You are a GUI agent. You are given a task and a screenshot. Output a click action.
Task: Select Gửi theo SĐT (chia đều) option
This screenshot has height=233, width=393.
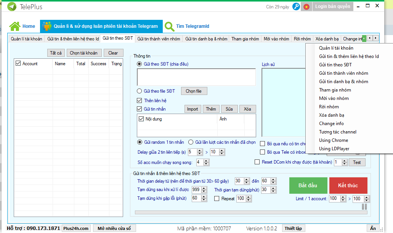(140, 64)
